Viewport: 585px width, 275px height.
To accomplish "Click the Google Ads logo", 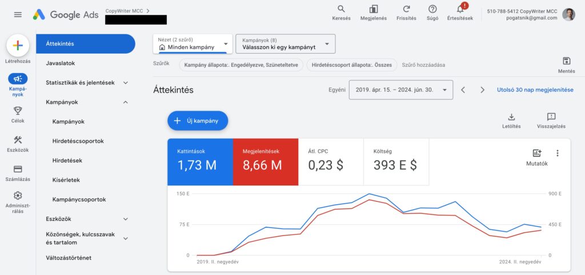I will pyautogui.click(x=66, y=14).
